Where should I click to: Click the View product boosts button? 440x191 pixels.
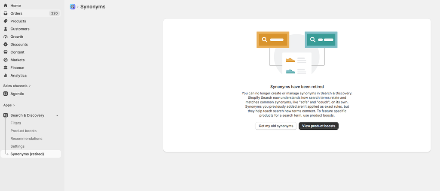click(x=318, y=126)
